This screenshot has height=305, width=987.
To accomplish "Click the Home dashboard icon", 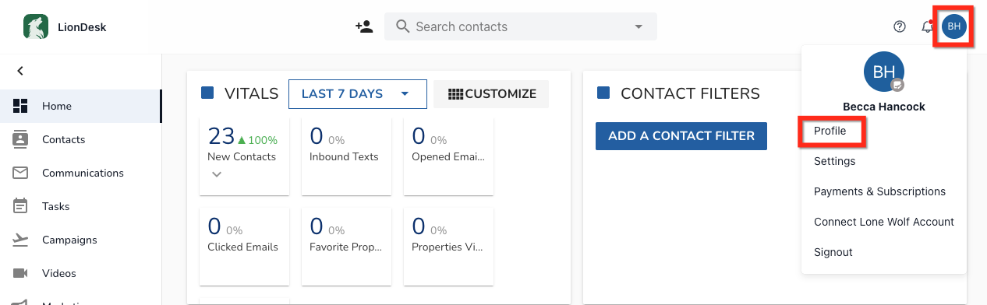I will coord(20,106).
